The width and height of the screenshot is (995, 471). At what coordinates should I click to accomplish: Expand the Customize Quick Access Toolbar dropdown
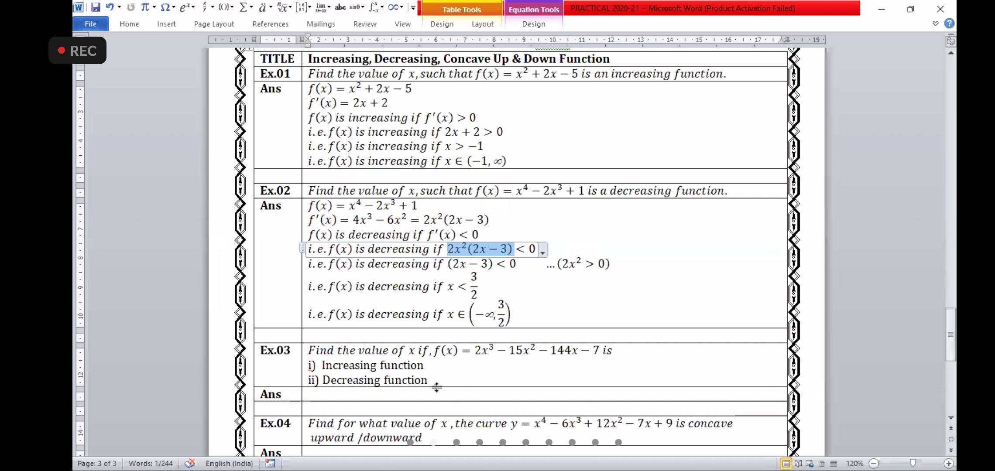point(413,7)
